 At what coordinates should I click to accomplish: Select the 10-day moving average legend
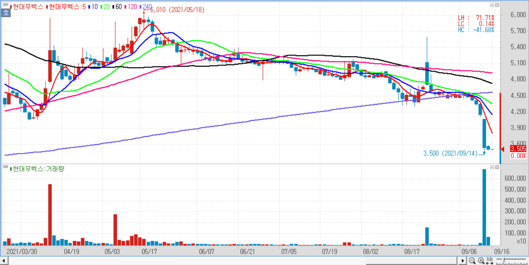93,7
